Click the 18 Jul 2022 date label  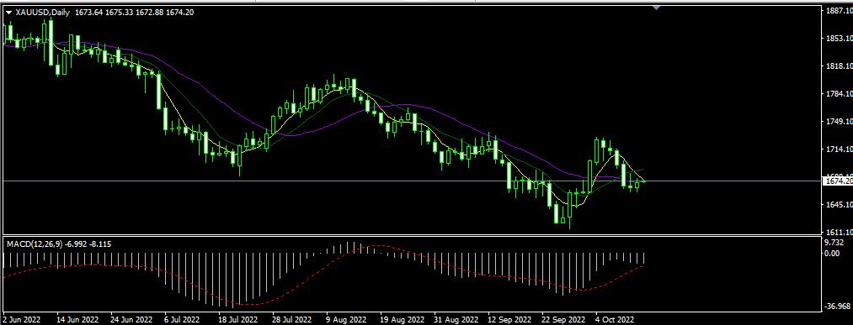pyautogui.click(x=238, y=319)
